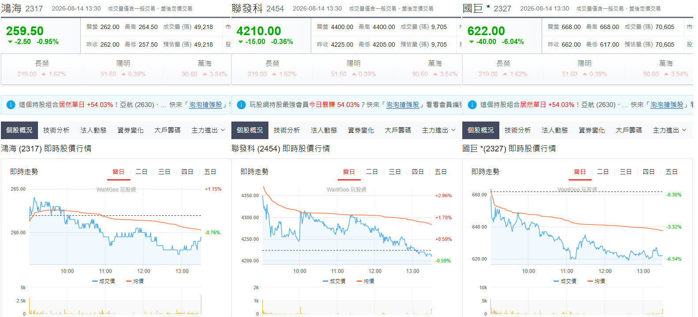Click the 鴻海 price 259.50
This screenshot has width=698, height=317.
[x=25, y=31]
